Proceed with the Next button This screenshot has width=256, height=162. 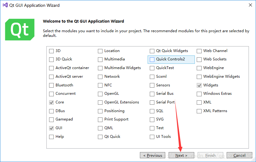(181, 155)
